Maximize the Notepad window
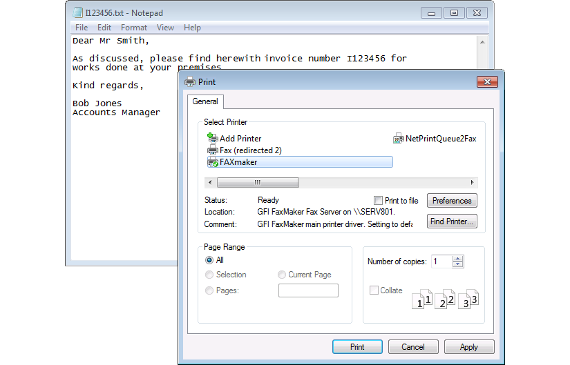Image resolution: width=570 pixels, height=365 pixels. 454,13
